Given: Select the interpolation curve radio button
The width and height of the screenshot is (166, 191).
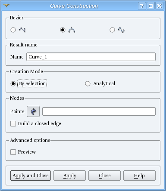Looking at the screenshot, I should coord(112,30).
